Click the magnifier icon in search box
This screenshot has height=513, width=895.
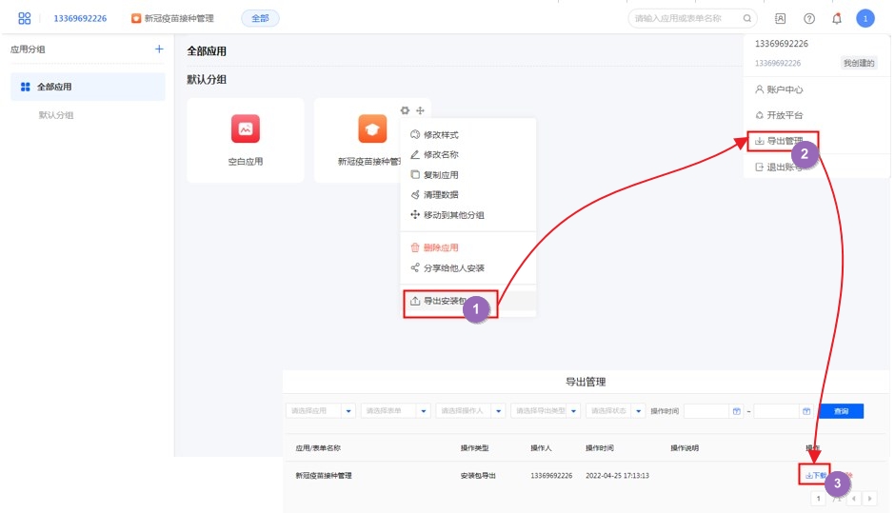pos(747,18)
